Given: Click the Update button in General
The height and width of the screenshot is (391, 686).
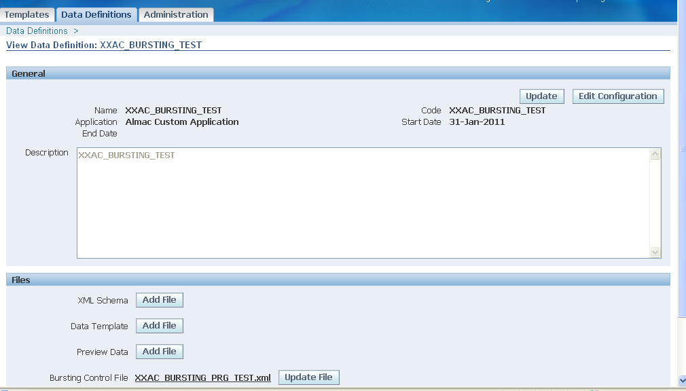Looking at the screenshot, I should point(541,96).
